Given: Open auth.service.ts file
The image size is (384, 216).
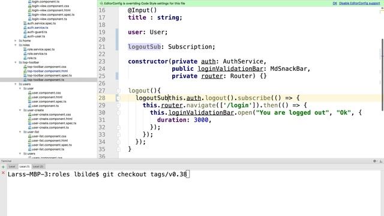Looking at the screenshot, I should pyautogui.click(x=36, y=28).
